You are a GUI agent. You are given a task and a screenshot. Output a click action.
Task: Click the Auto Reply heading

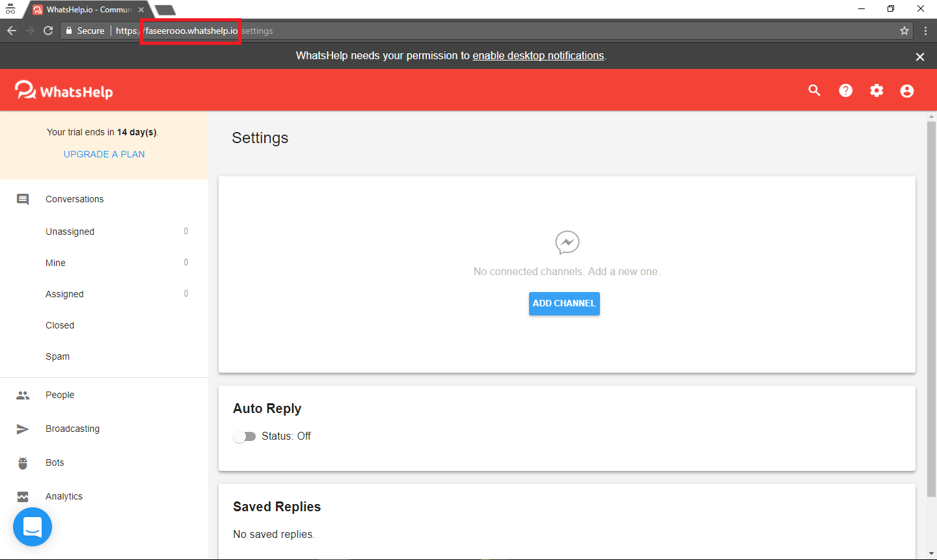267,408
